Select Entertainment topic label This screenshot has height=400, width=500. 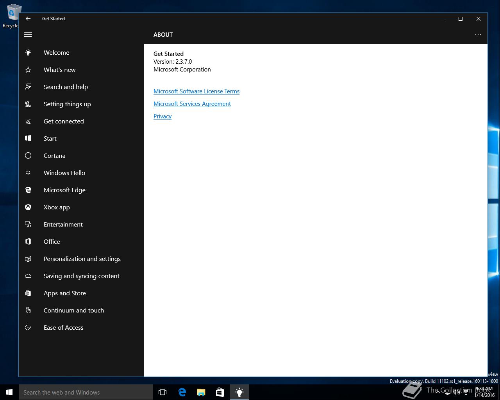(x=63, y=224)
